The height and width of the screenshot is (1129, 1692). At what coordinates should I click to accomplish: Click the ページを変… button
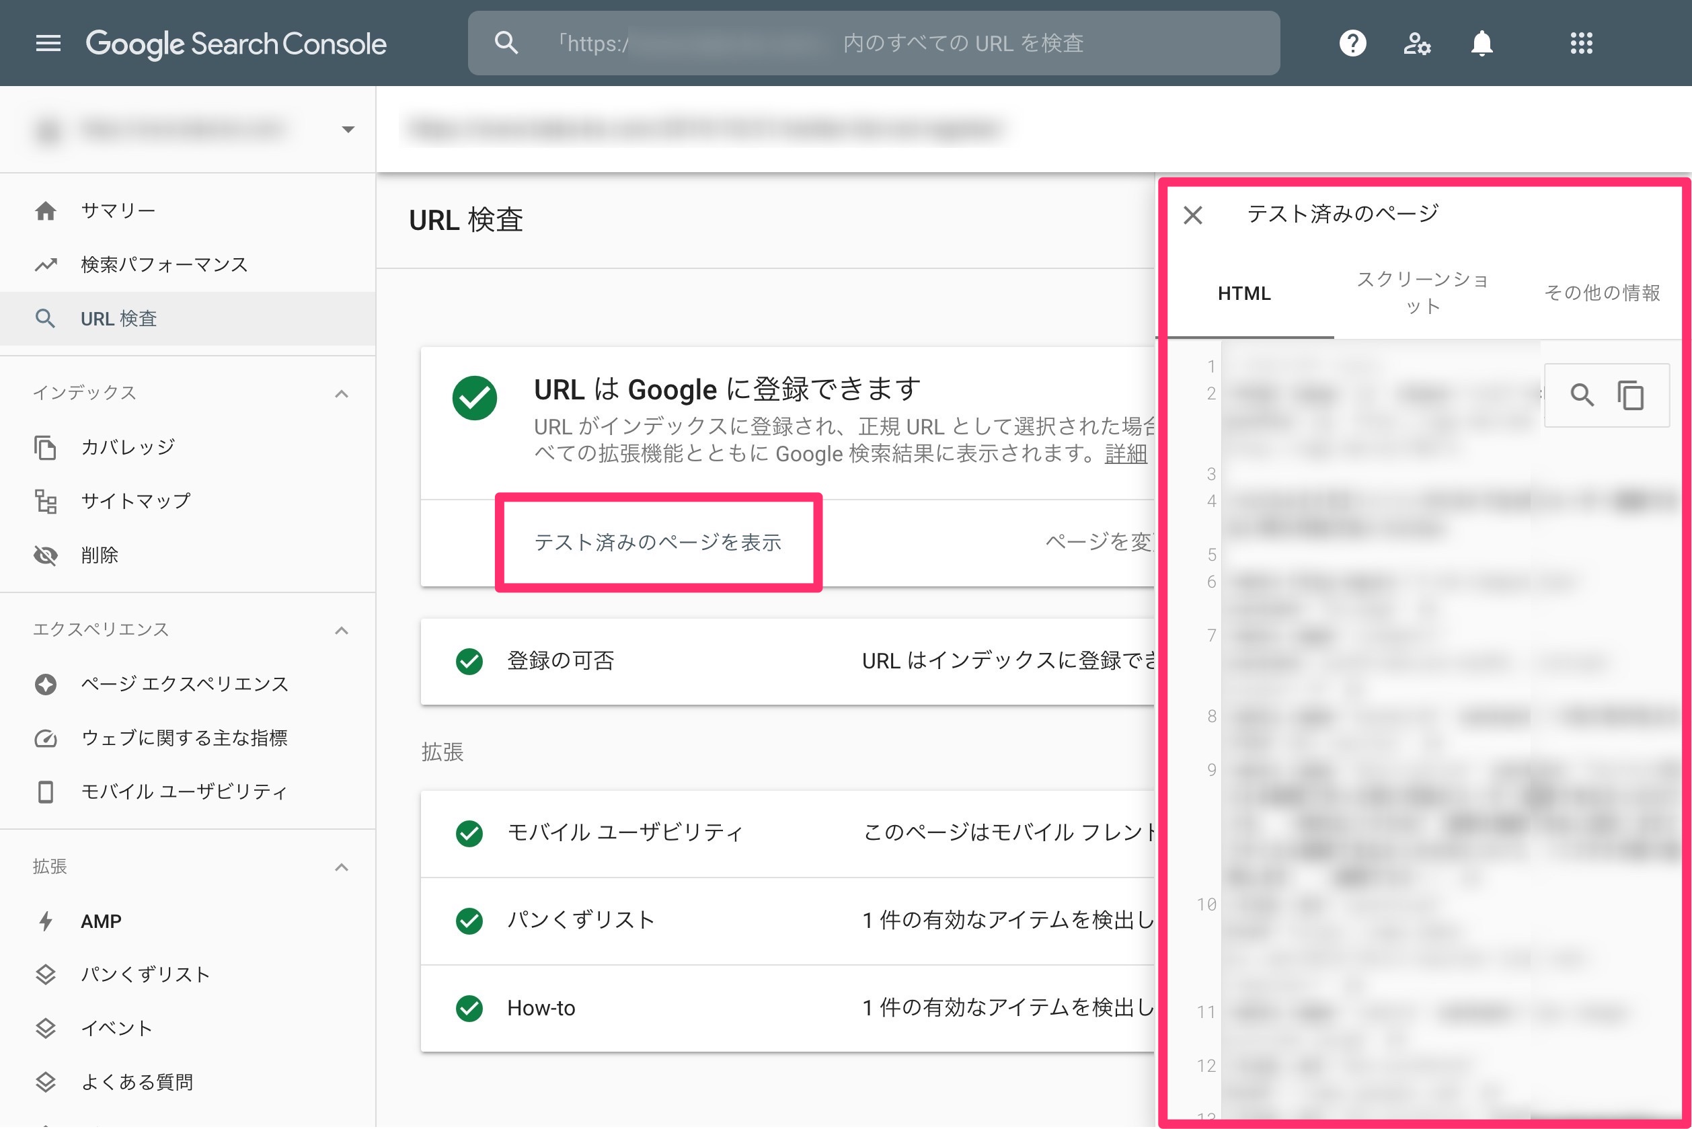pyautogui.click(x=1099, y=541)
